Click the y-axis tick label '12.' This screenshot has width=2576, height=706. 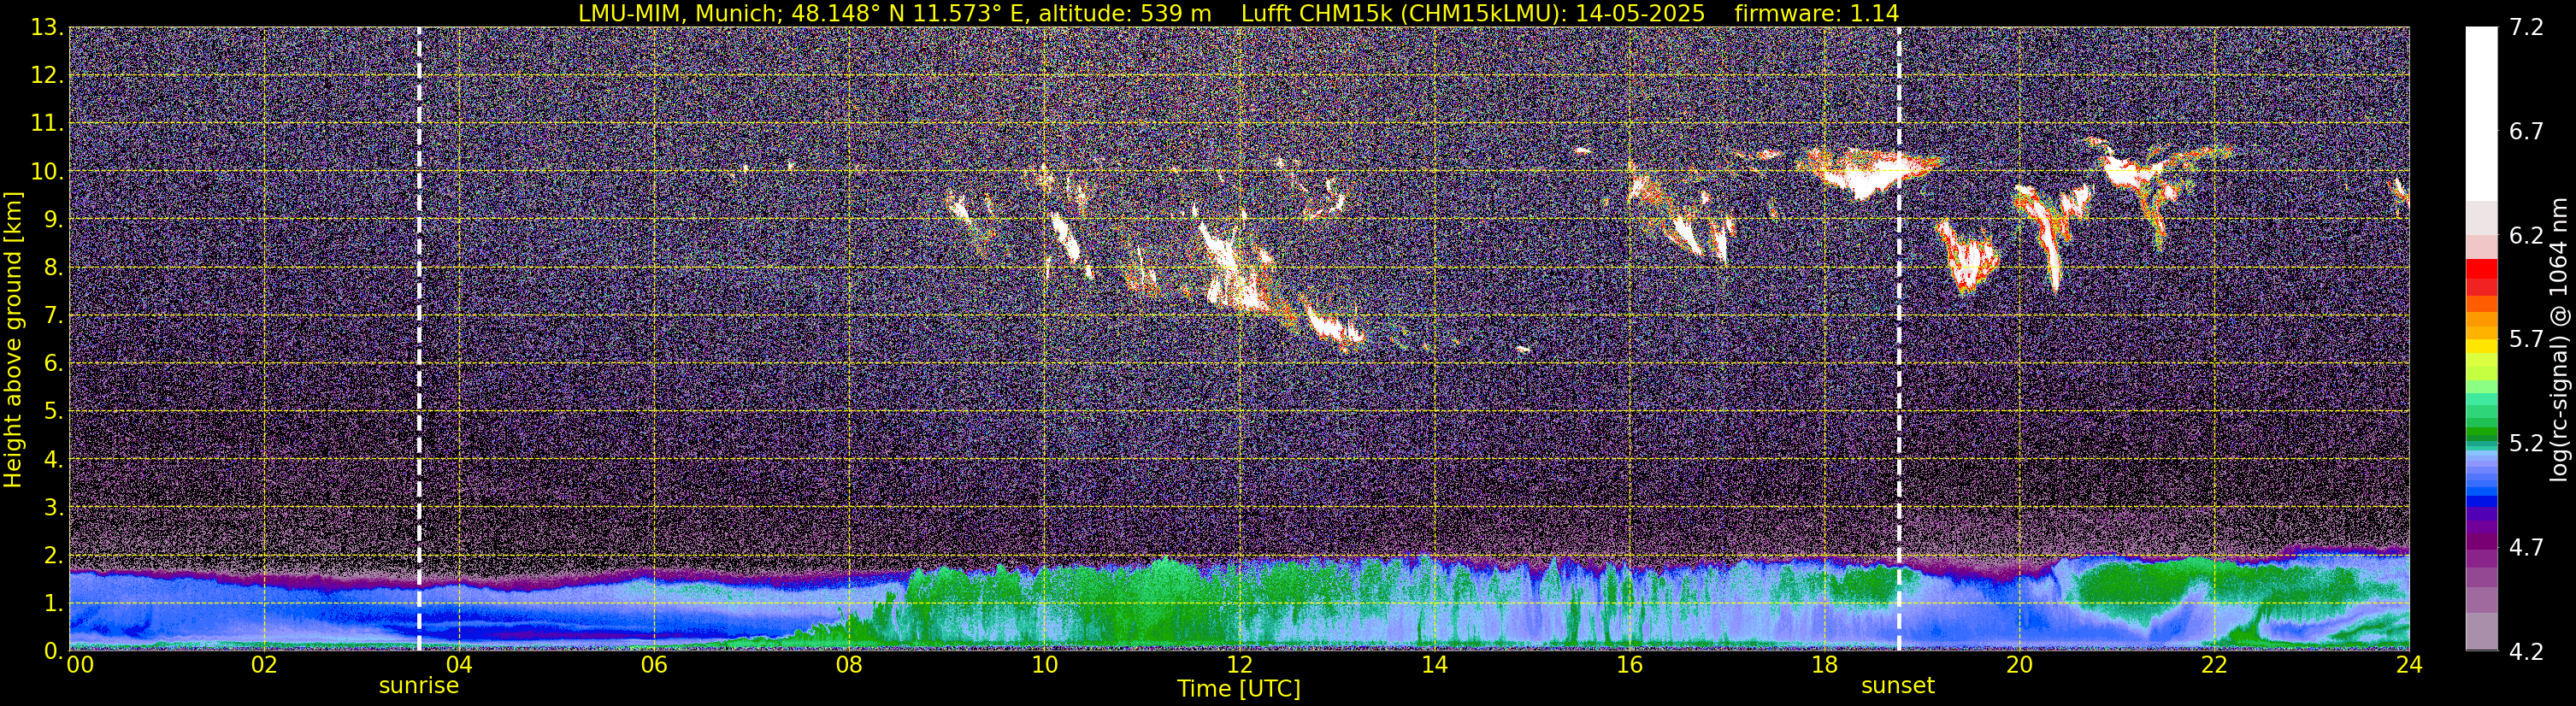[47, 76]
